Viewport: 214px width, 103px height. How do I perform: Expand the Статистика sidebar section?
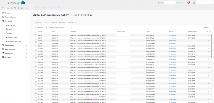[26, 53]
